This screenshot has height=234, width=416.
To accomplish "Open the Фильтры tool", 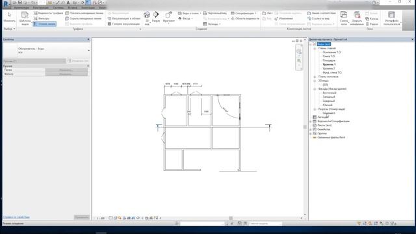I will pyautogui.click(x=42, y=19).
